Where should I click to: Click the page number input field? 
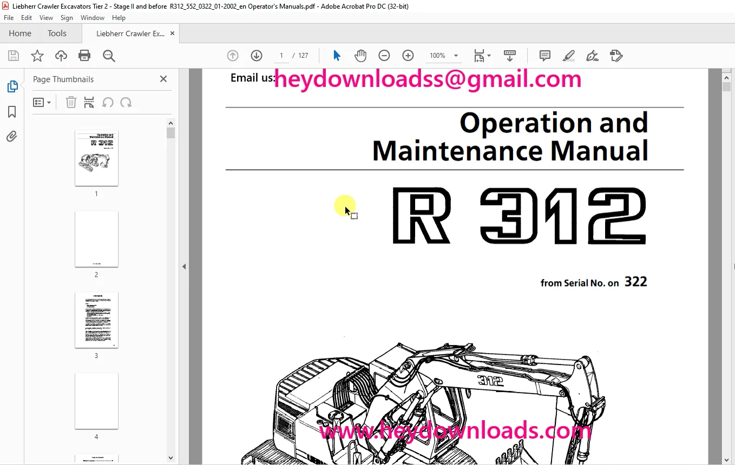point(281,56)
